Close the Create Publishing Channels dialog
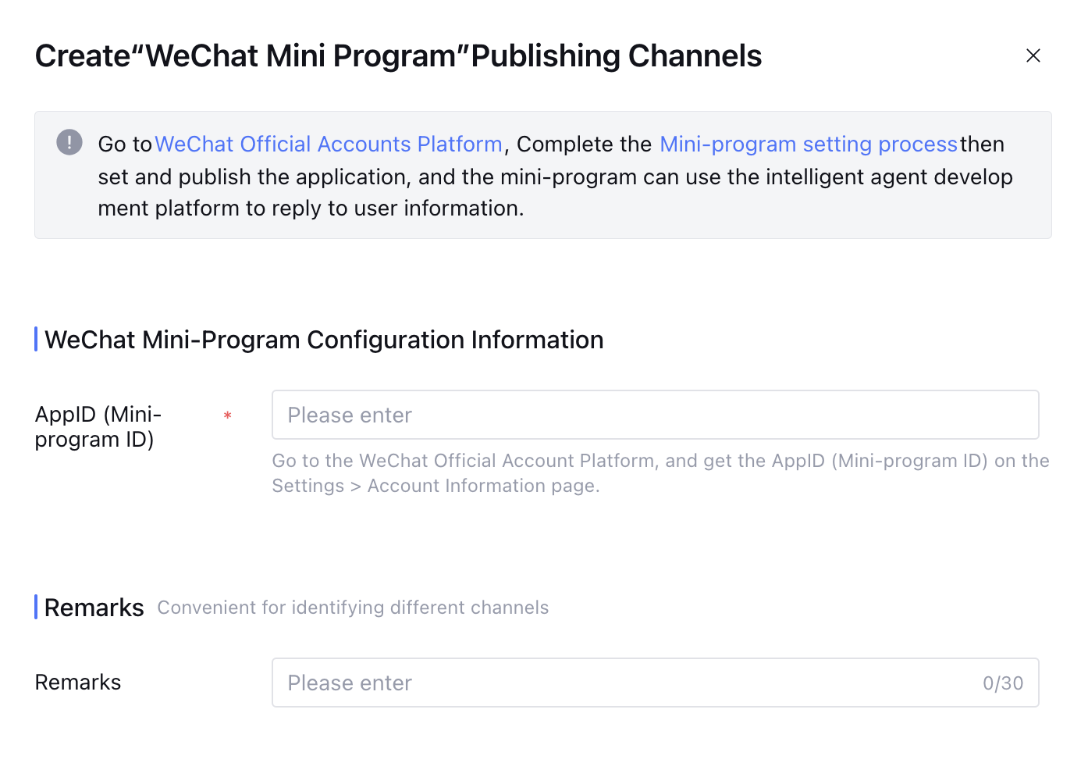 [1033, 55]
